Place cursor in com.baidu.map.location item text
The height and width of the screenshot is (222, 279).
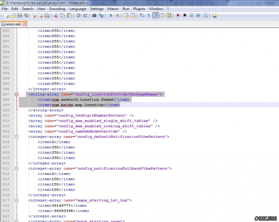point(78,105)
